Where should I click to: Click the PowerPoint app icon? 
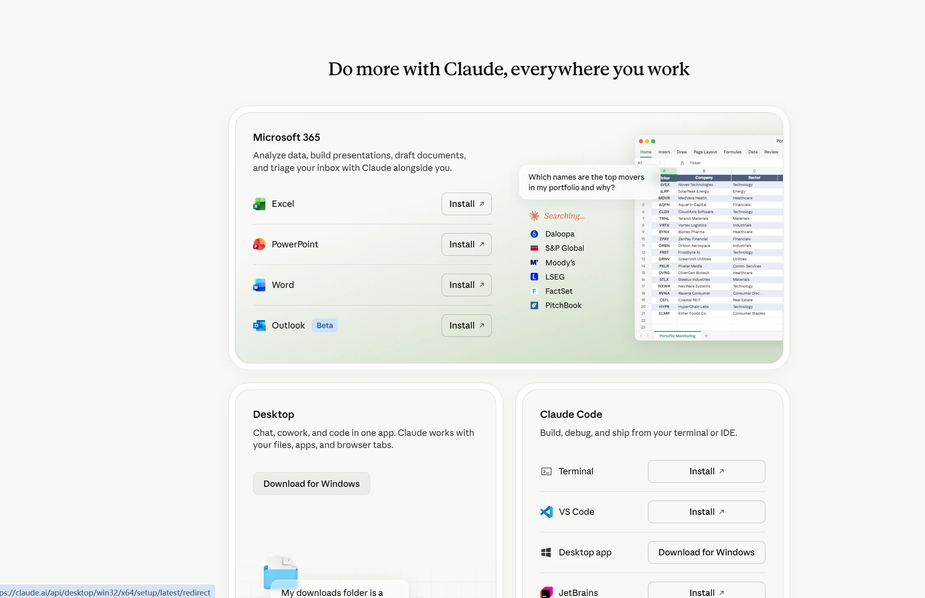click(x=259, y=244)
